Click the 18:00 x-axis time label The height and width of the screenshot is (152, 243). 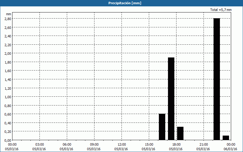[x=176, y=145]
